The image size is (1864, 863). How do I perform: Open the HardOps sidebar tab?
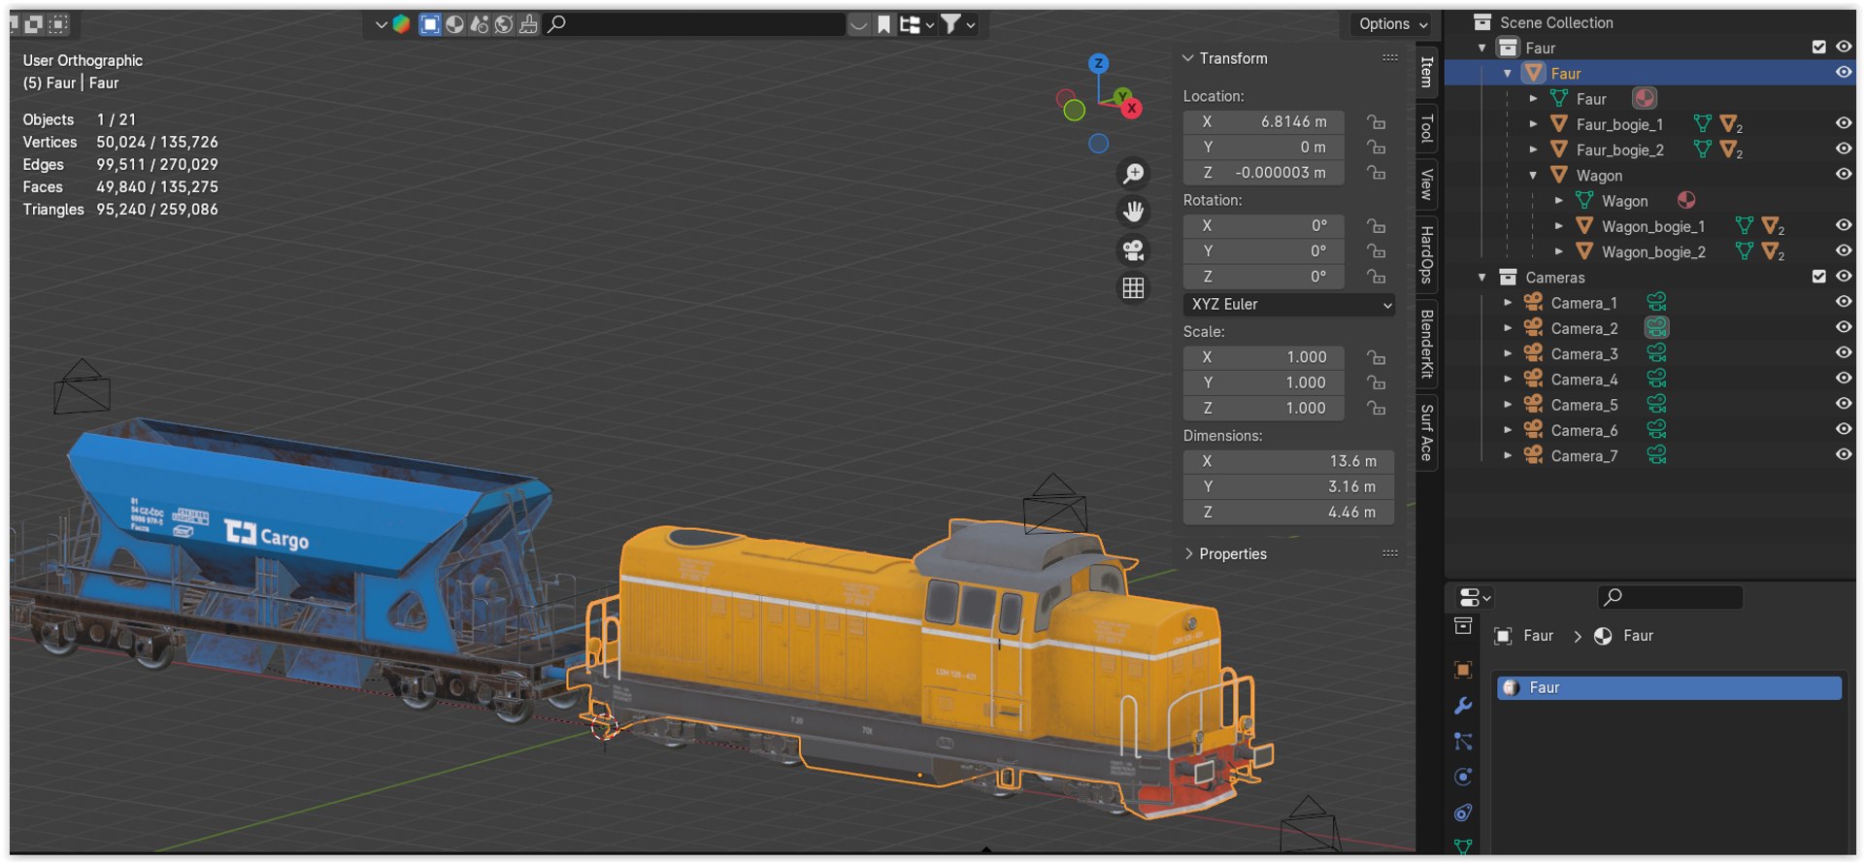pos(1426,254)
